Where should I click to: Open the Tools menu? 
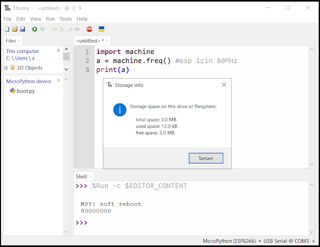65,19
